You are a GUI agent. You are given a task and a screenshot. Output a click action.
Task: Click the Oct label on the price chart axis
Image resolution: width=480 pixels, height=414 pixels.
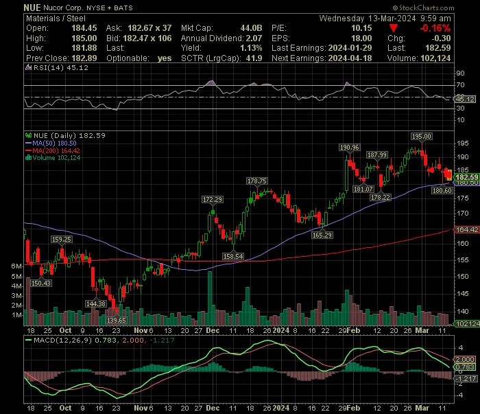pos(65,330)
